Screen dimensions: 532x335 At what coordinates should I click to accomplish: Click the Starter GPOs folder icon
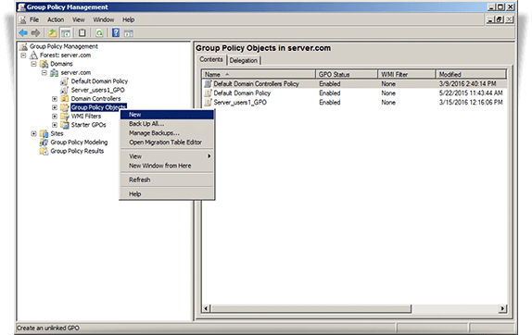(x=65, y=125)
